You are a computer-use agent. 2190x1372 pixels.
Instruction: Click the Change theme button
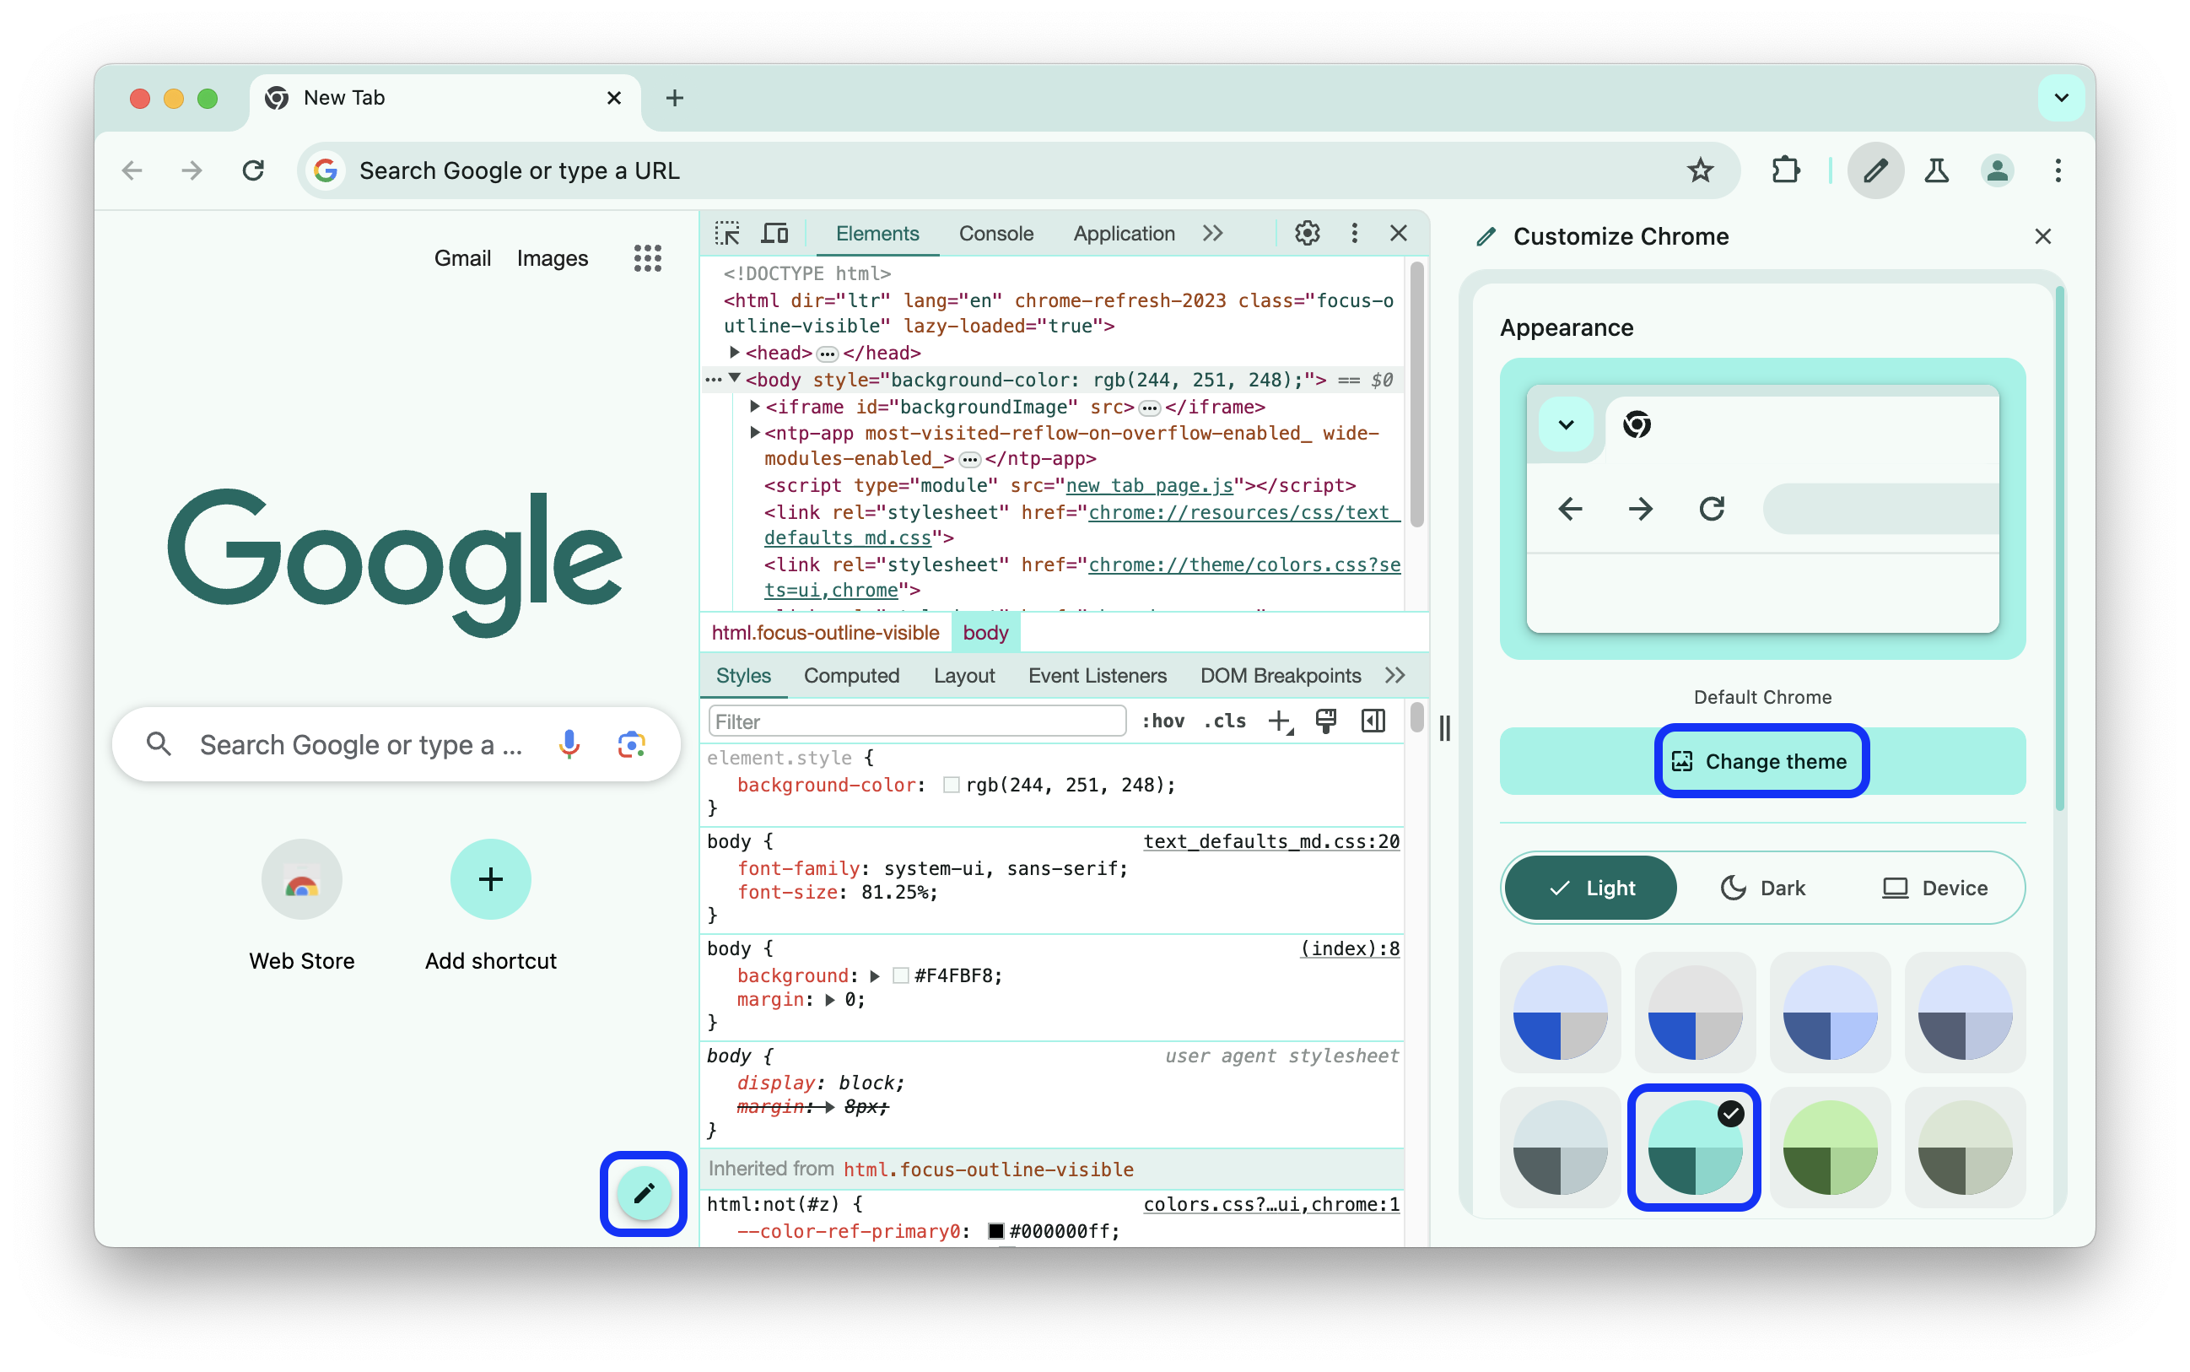tap(1761, 760)
